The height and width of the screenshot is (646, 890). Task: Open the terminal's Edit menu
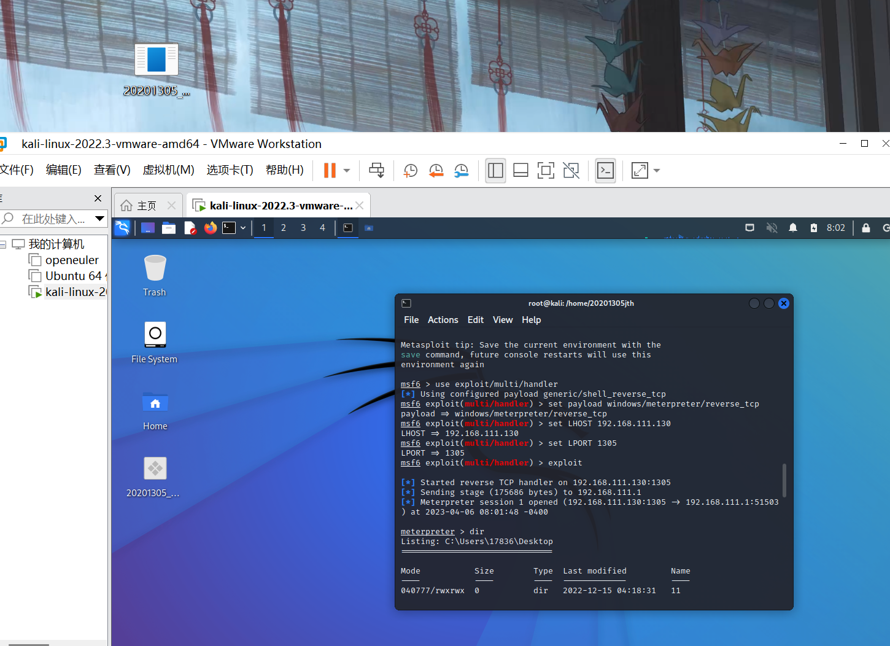coord(476,320)
